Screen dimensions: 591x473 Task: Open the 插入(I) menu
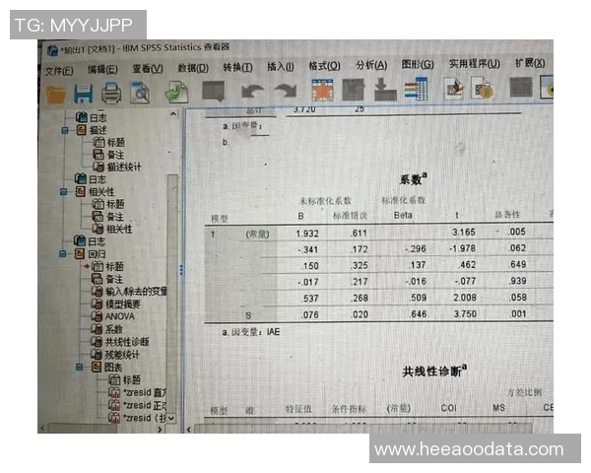281,67
